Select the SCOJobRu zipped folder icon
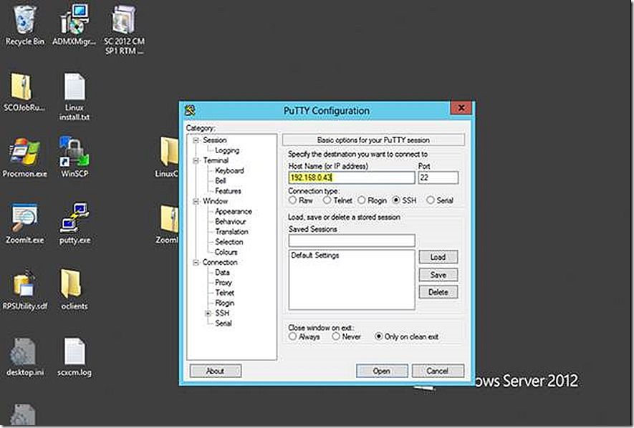Image resolution: width=634 pixels, height=428 pixels. 24,91
